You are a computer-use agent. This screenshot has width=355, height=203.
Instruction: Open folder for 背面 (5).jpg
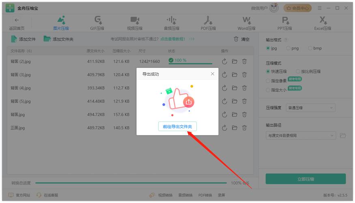[235, 101]
